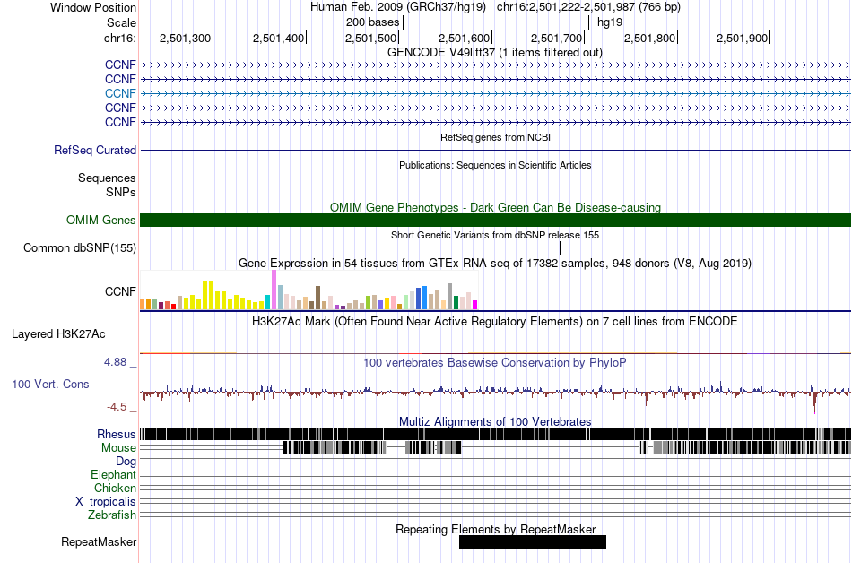Open "Multiz Alignments of 100 Vertebrates" title

(495, 422)
